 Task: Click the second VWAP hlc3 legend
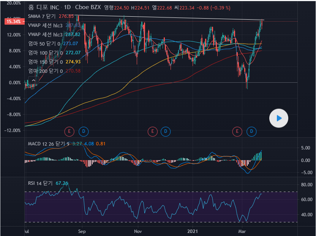tap(45, 35)
